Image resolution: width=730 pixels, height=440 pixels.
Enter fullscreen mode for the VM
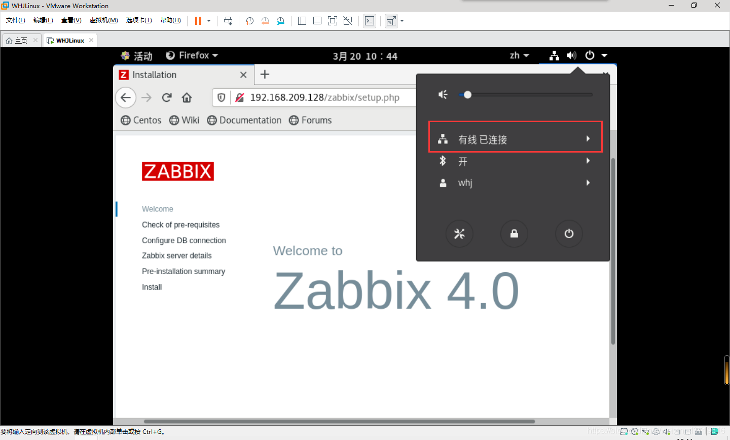(x=332, y=20)
